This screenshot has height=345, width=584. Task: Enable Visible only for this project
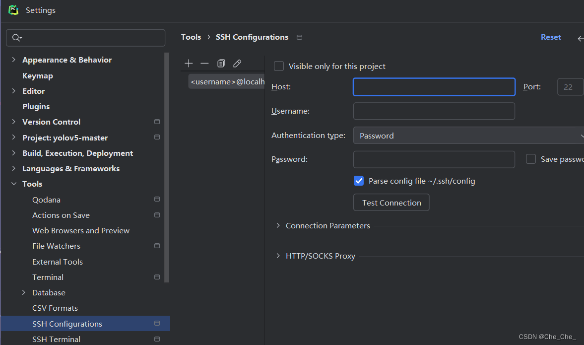[279, 66]
